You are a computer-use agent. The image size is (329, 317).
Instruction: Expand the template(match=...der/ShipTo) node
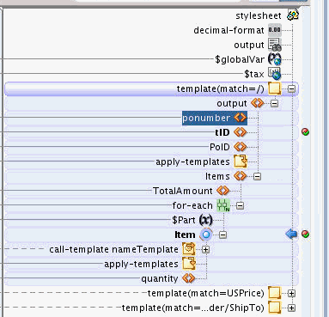click(291, 308)
